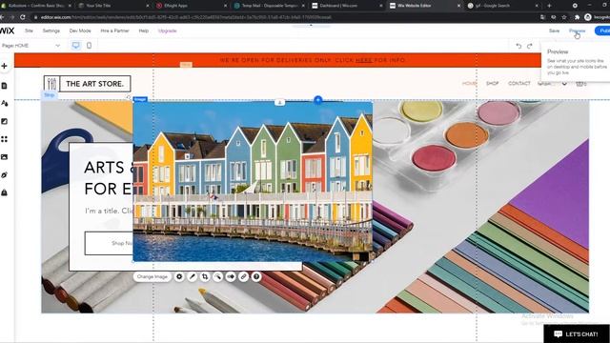610x343 pixels.
Task: Switch to the Dashboard | Wix.com tab
Action: coord(346,6)
